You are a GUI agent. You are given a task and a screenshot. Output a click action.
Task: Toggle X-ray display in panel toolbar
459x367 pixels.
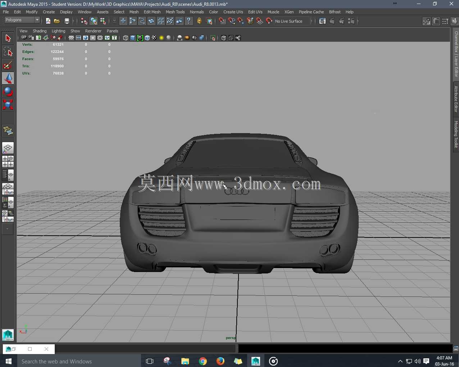pyautogui.click(x=224, y=38)
